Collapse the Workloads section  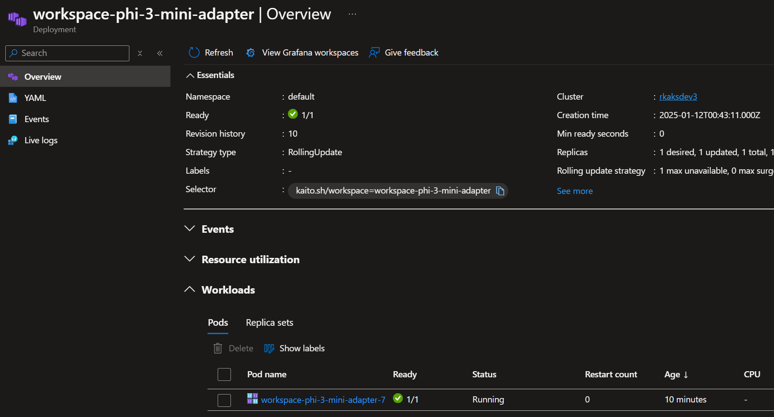pyautogui.click(x=190, y=290)
